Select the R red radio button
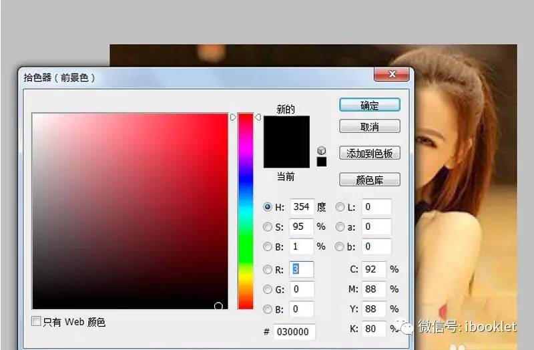 [x=268, y=270]
